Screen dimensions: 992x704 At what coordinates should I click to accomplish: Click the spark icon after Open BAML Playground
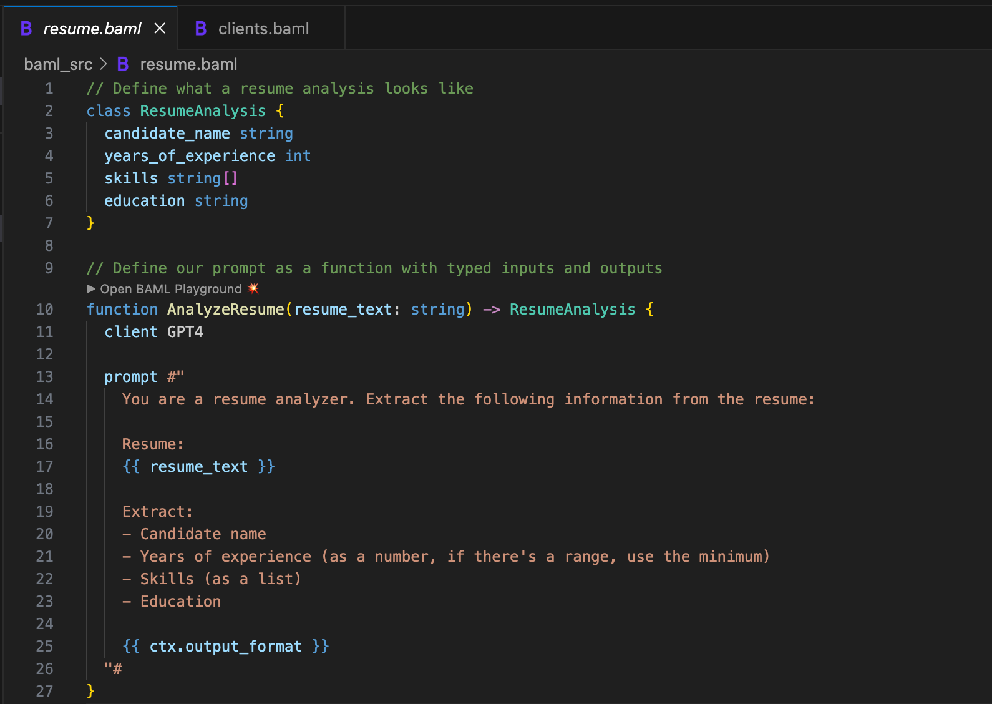point(253,288)
